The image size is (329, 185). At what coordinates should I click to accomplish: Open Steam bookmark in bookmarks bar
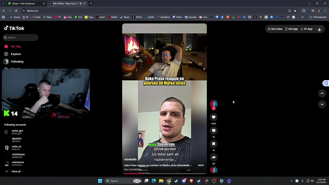[x=124, y=17]
